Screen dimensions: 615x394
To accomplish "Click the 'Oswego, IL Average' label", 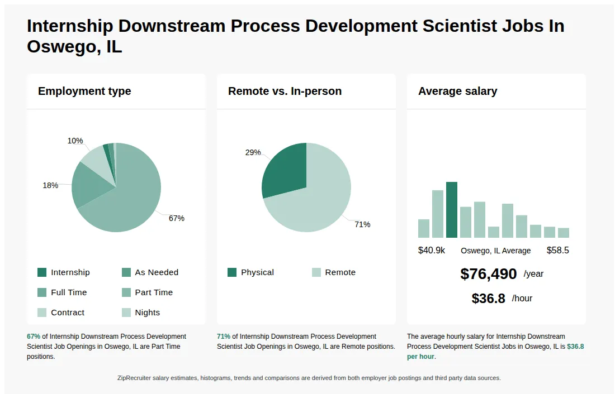I will coord(496,251).
